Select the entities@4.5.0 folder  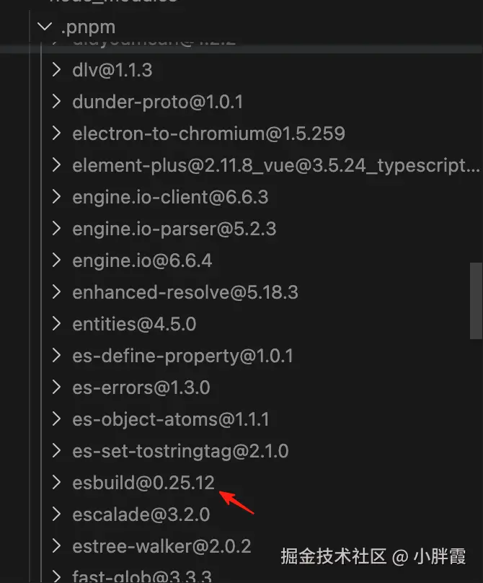click(134, 325)
